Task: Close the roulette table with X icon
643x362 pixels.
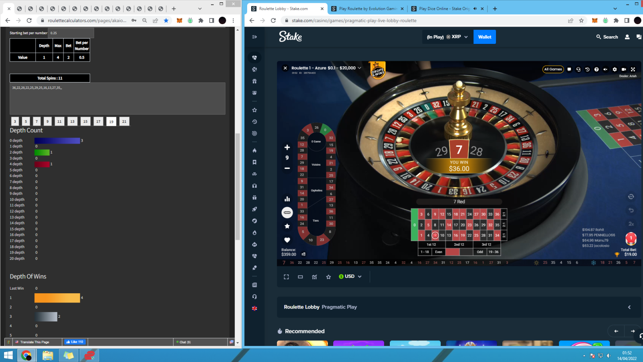Action: click(285, 68)
